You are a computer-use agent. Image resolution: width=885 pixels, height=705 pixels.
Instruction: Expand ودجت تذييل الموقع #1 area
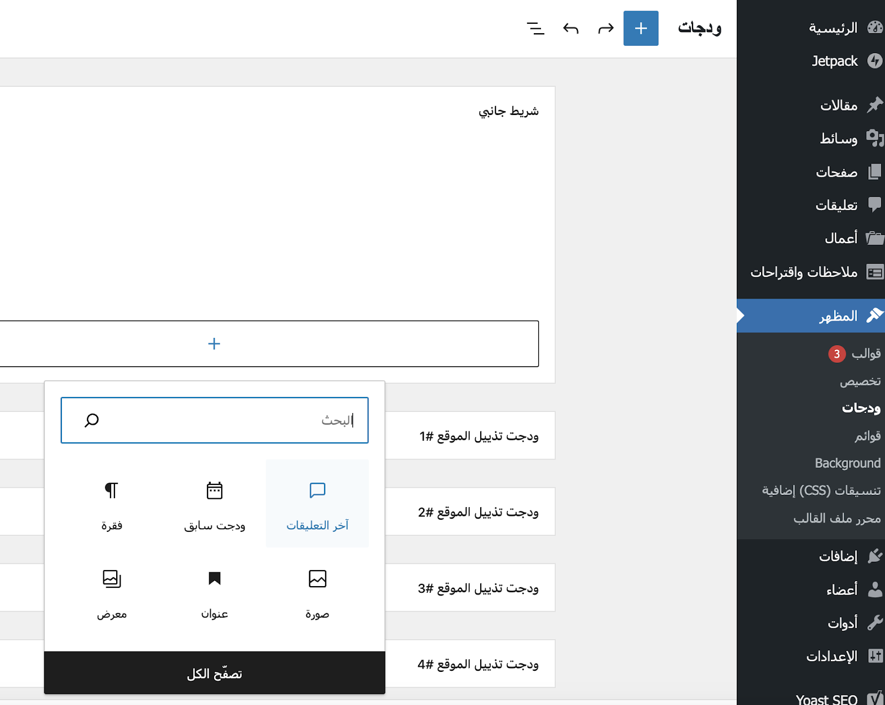point(479,436)
